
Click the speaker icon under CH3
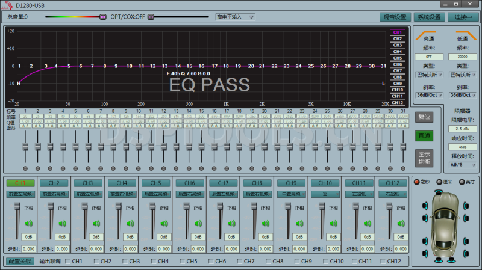[x=96, y=224]
